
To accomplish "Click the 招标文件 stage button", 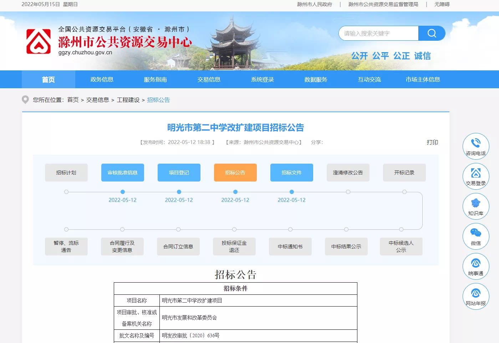I will [291, 173].
